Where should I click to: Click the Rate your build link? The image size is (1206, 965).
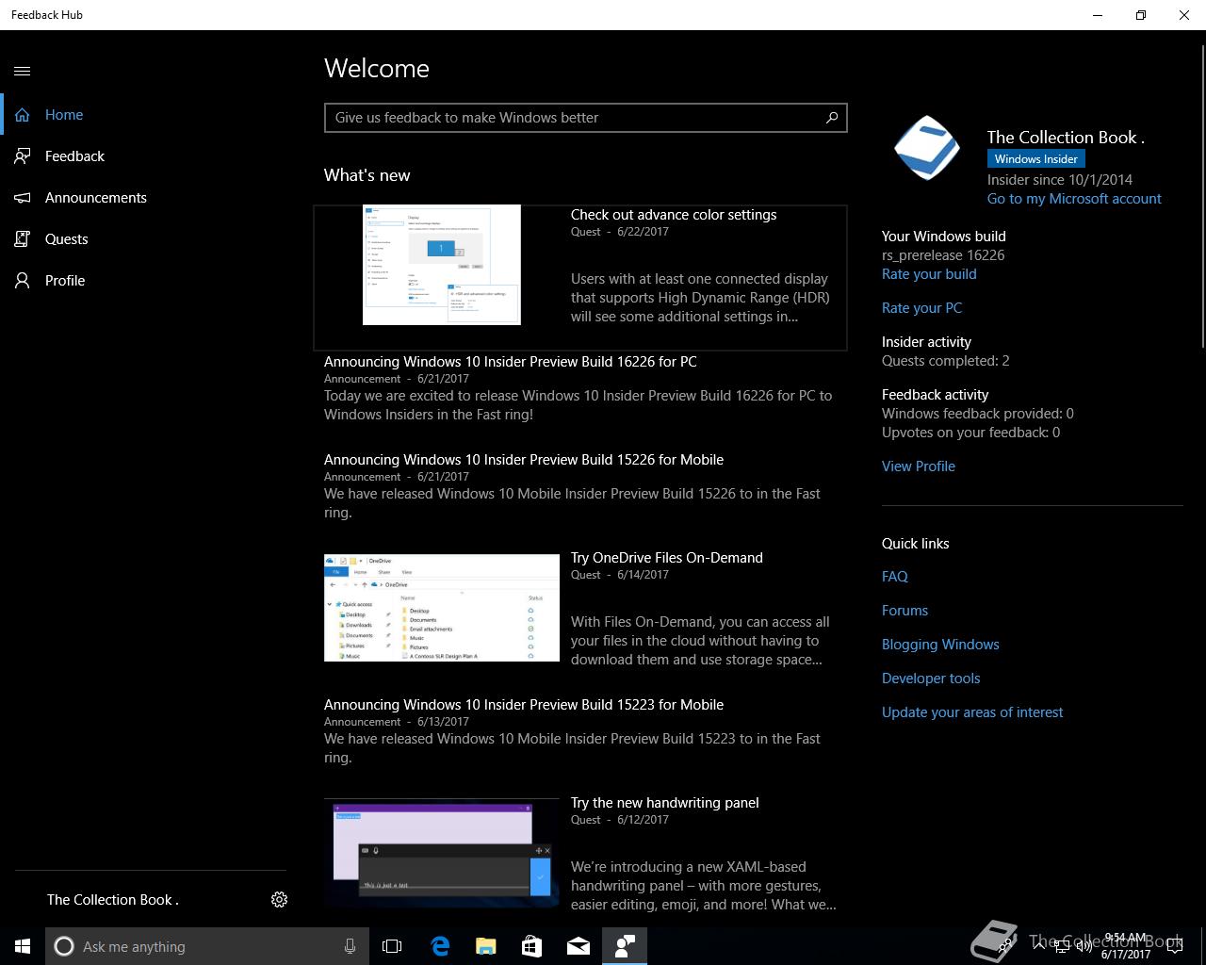[x=929, y=274]
